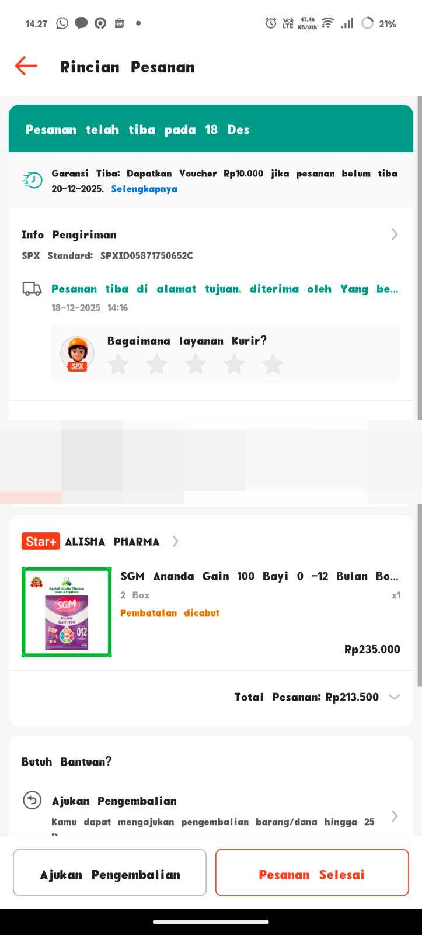Open SGM Ananda product thumbnail
422x935 pixels.
(x=67, y=612)
